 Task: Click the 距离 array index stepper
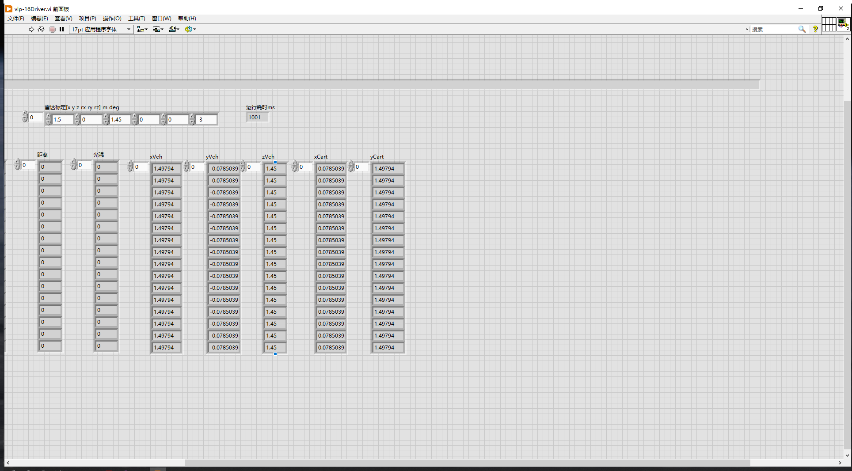17,165
